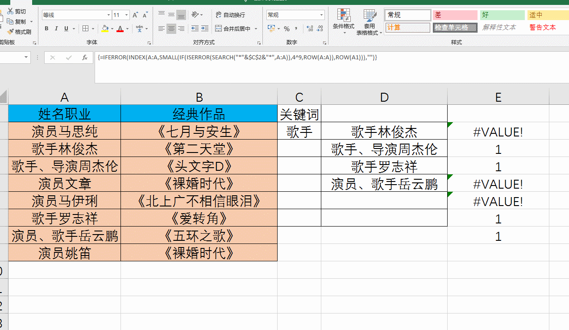Decrease the cell indent
This screenshot has height=330, width=569.
[x=195, y=29]
